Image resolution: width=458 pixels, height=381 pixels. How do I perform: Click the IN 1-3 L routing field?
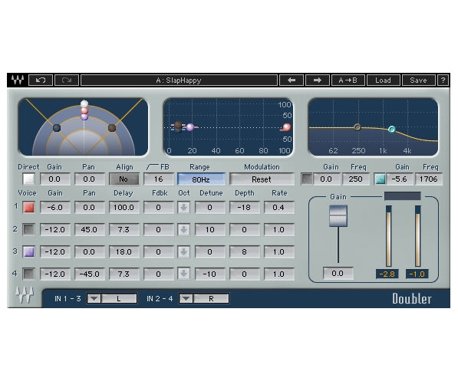point(119,298)
